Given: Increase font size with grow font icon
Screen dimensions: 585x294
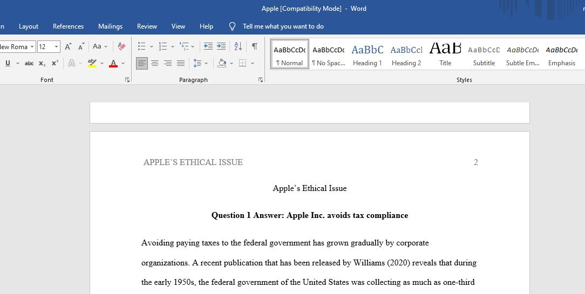Looking at the screenshot, I should (x=68, y=46).
